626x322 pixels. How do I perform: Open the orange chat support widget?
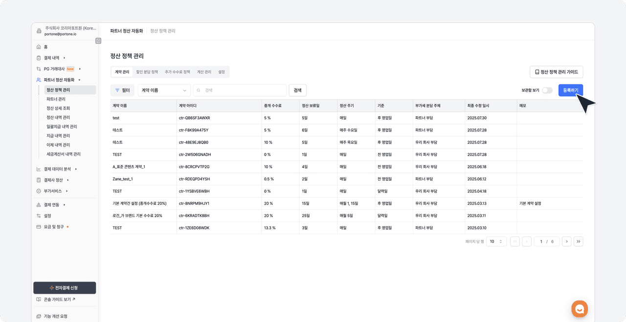[x=580, y=309]
